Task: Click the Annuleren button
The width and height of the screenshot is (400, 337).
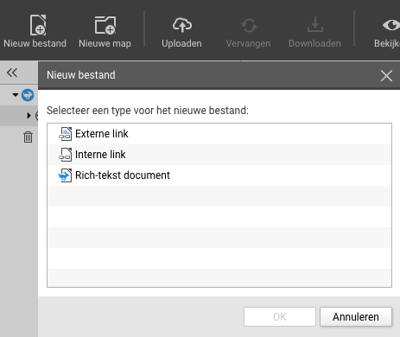Action: [x=356, y=317]
